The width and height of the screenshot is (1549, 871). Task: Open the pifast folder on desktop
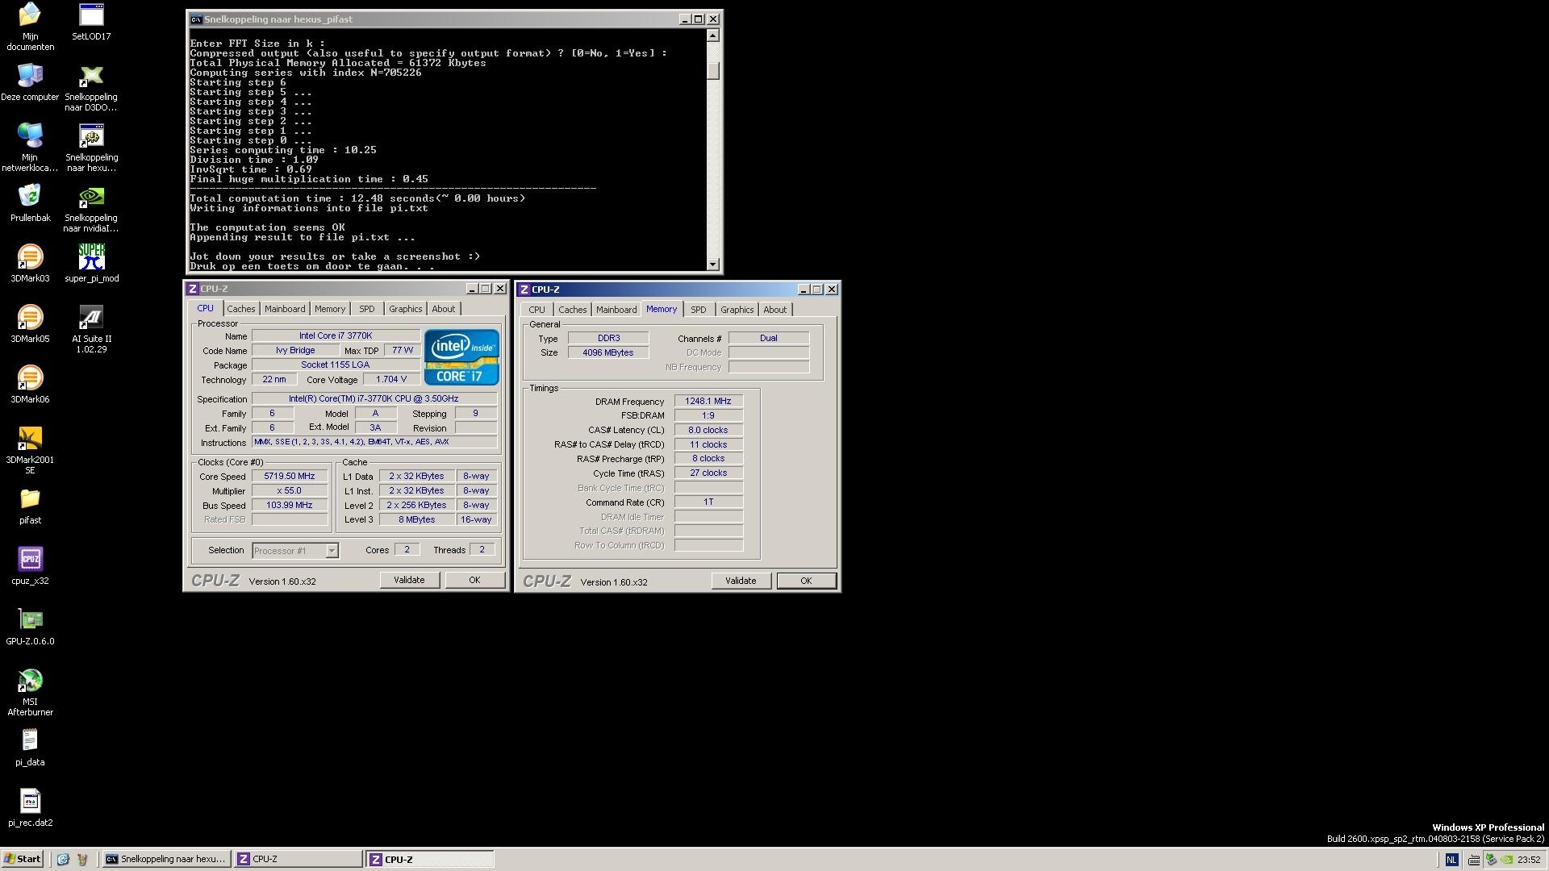tap(30, 499)
